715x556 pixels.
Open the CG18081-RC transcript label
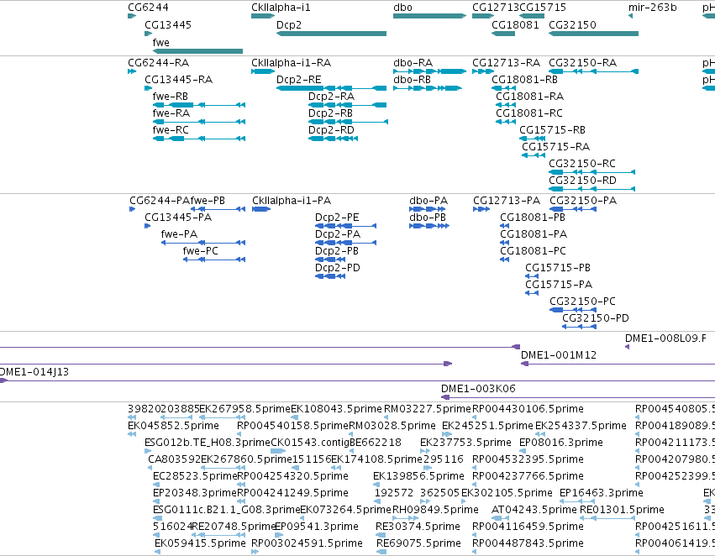pyautogui.click(x=529, y=113)
